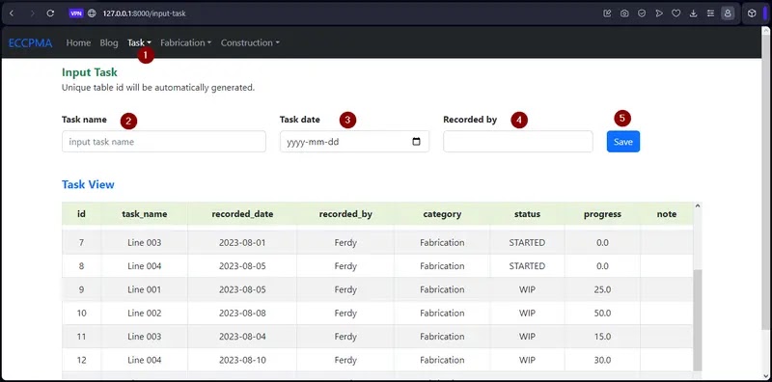Select 'Line 004' in row id 8
Viewport: 772px width, 382px height.
point(144,266)
